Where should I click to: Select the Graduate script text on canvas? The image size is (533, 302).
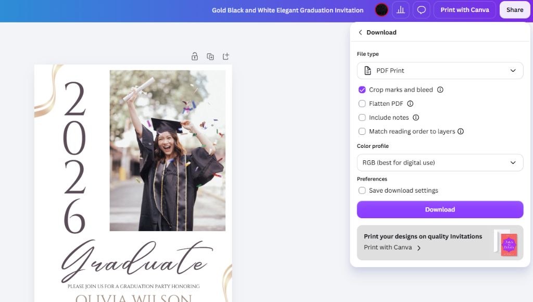[x=137, y=260]
